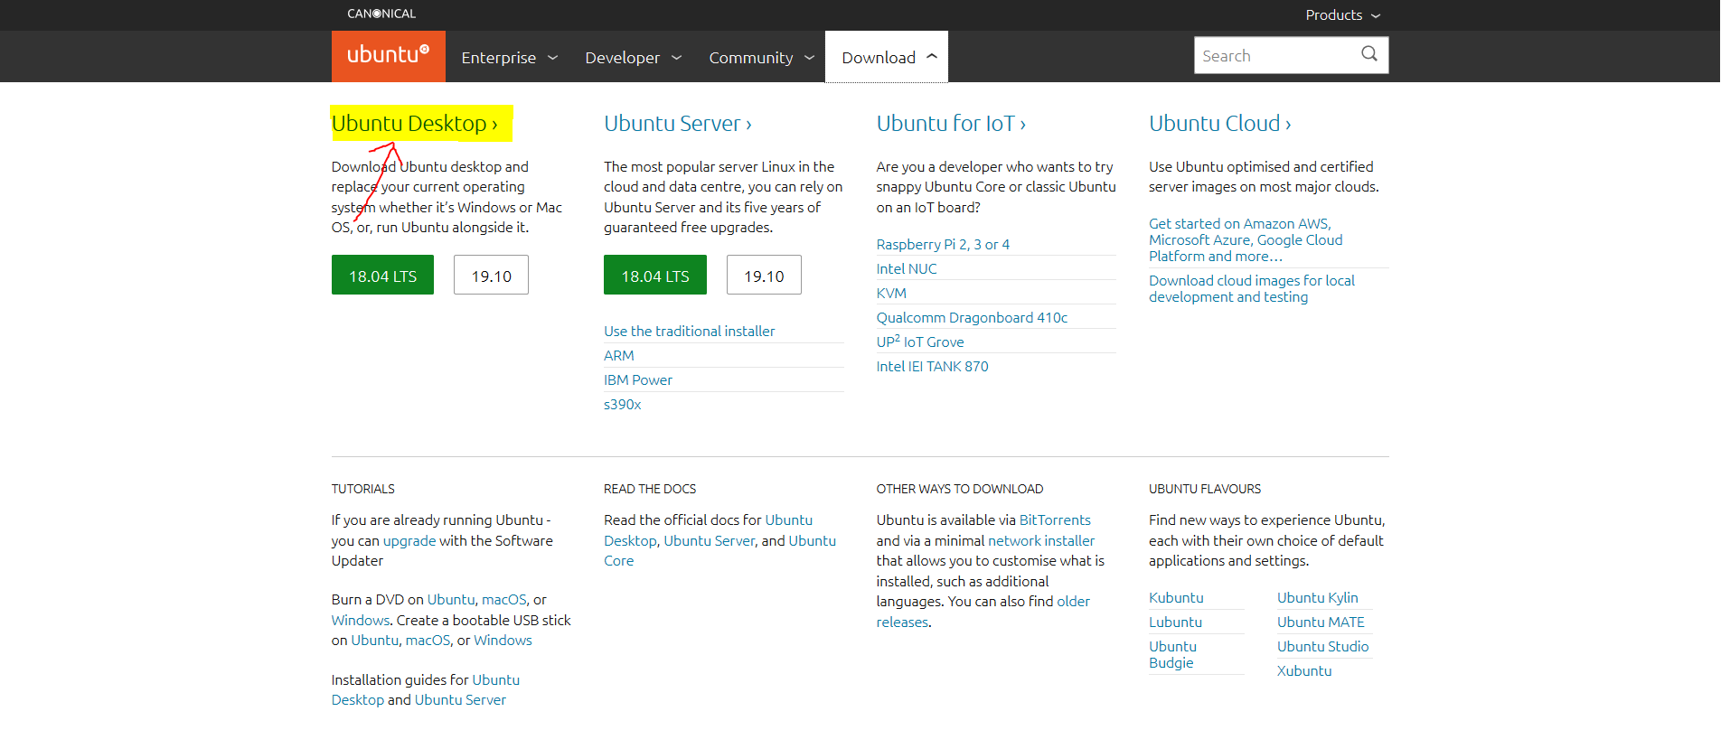This screenshot has width=1721, height=730.
Task: Open the Ubuntu for IoT heading link
Action: [951, 124]
